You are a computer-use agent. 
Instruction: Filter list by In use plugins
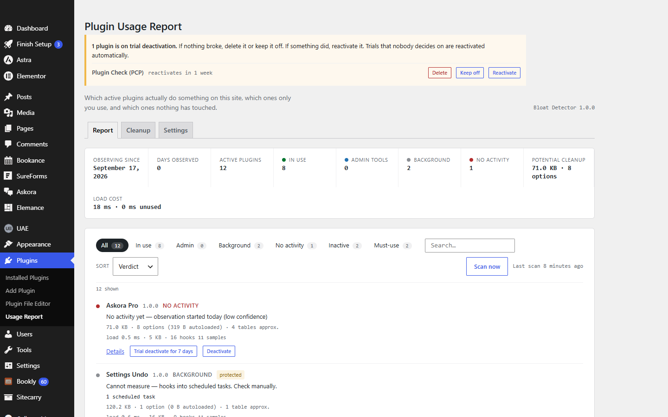[x=149, y=246]
